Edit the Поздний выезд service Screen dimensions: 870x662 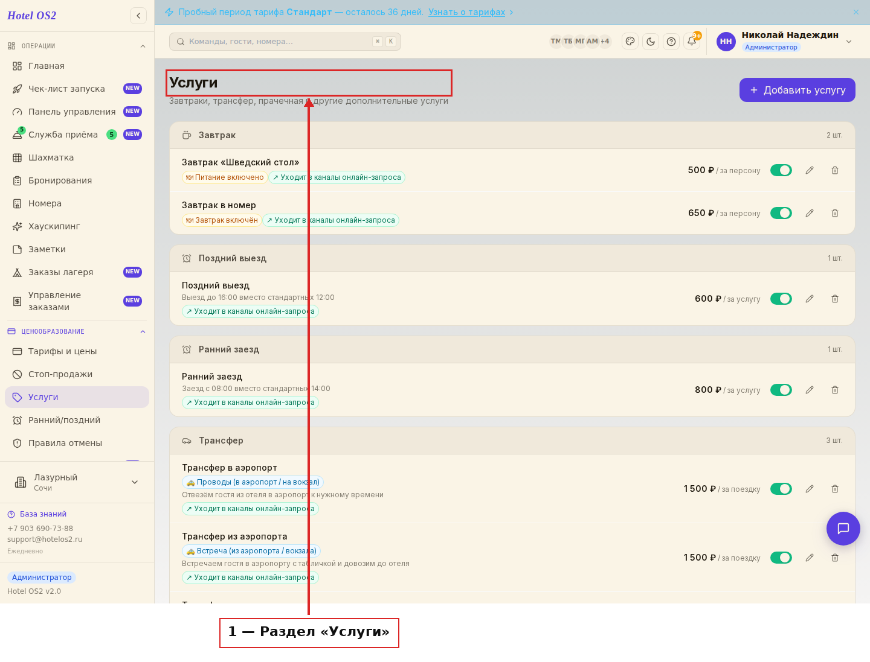(x=810, y=299)
